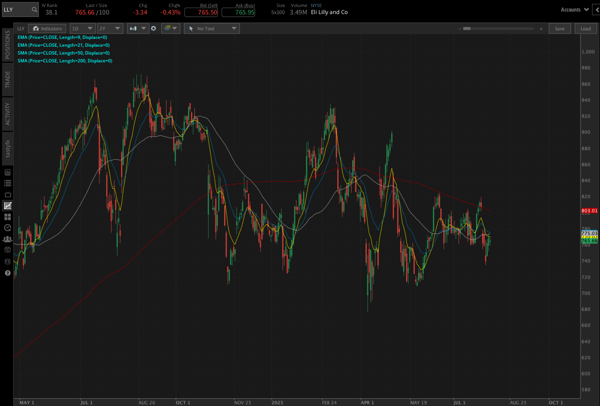
Task: Click the EMA Length=21 indicator label
Action: pos(64,45)
